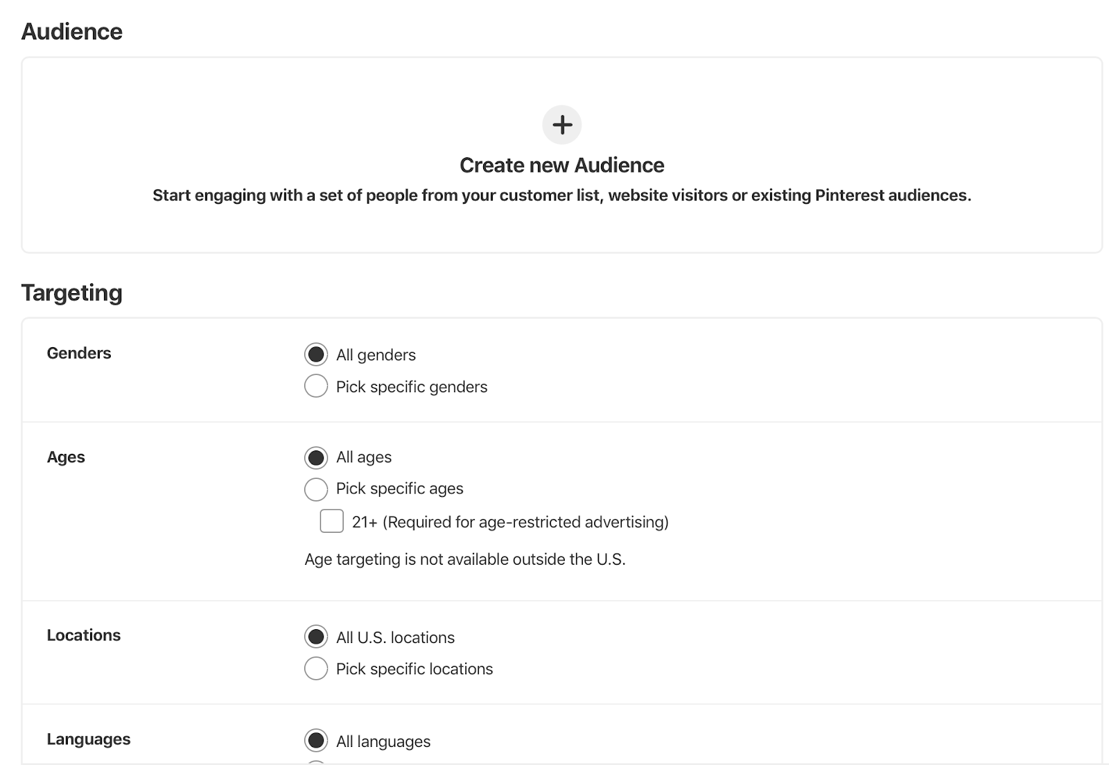
Task: Click the Languages row label
Action: point(89,739)
